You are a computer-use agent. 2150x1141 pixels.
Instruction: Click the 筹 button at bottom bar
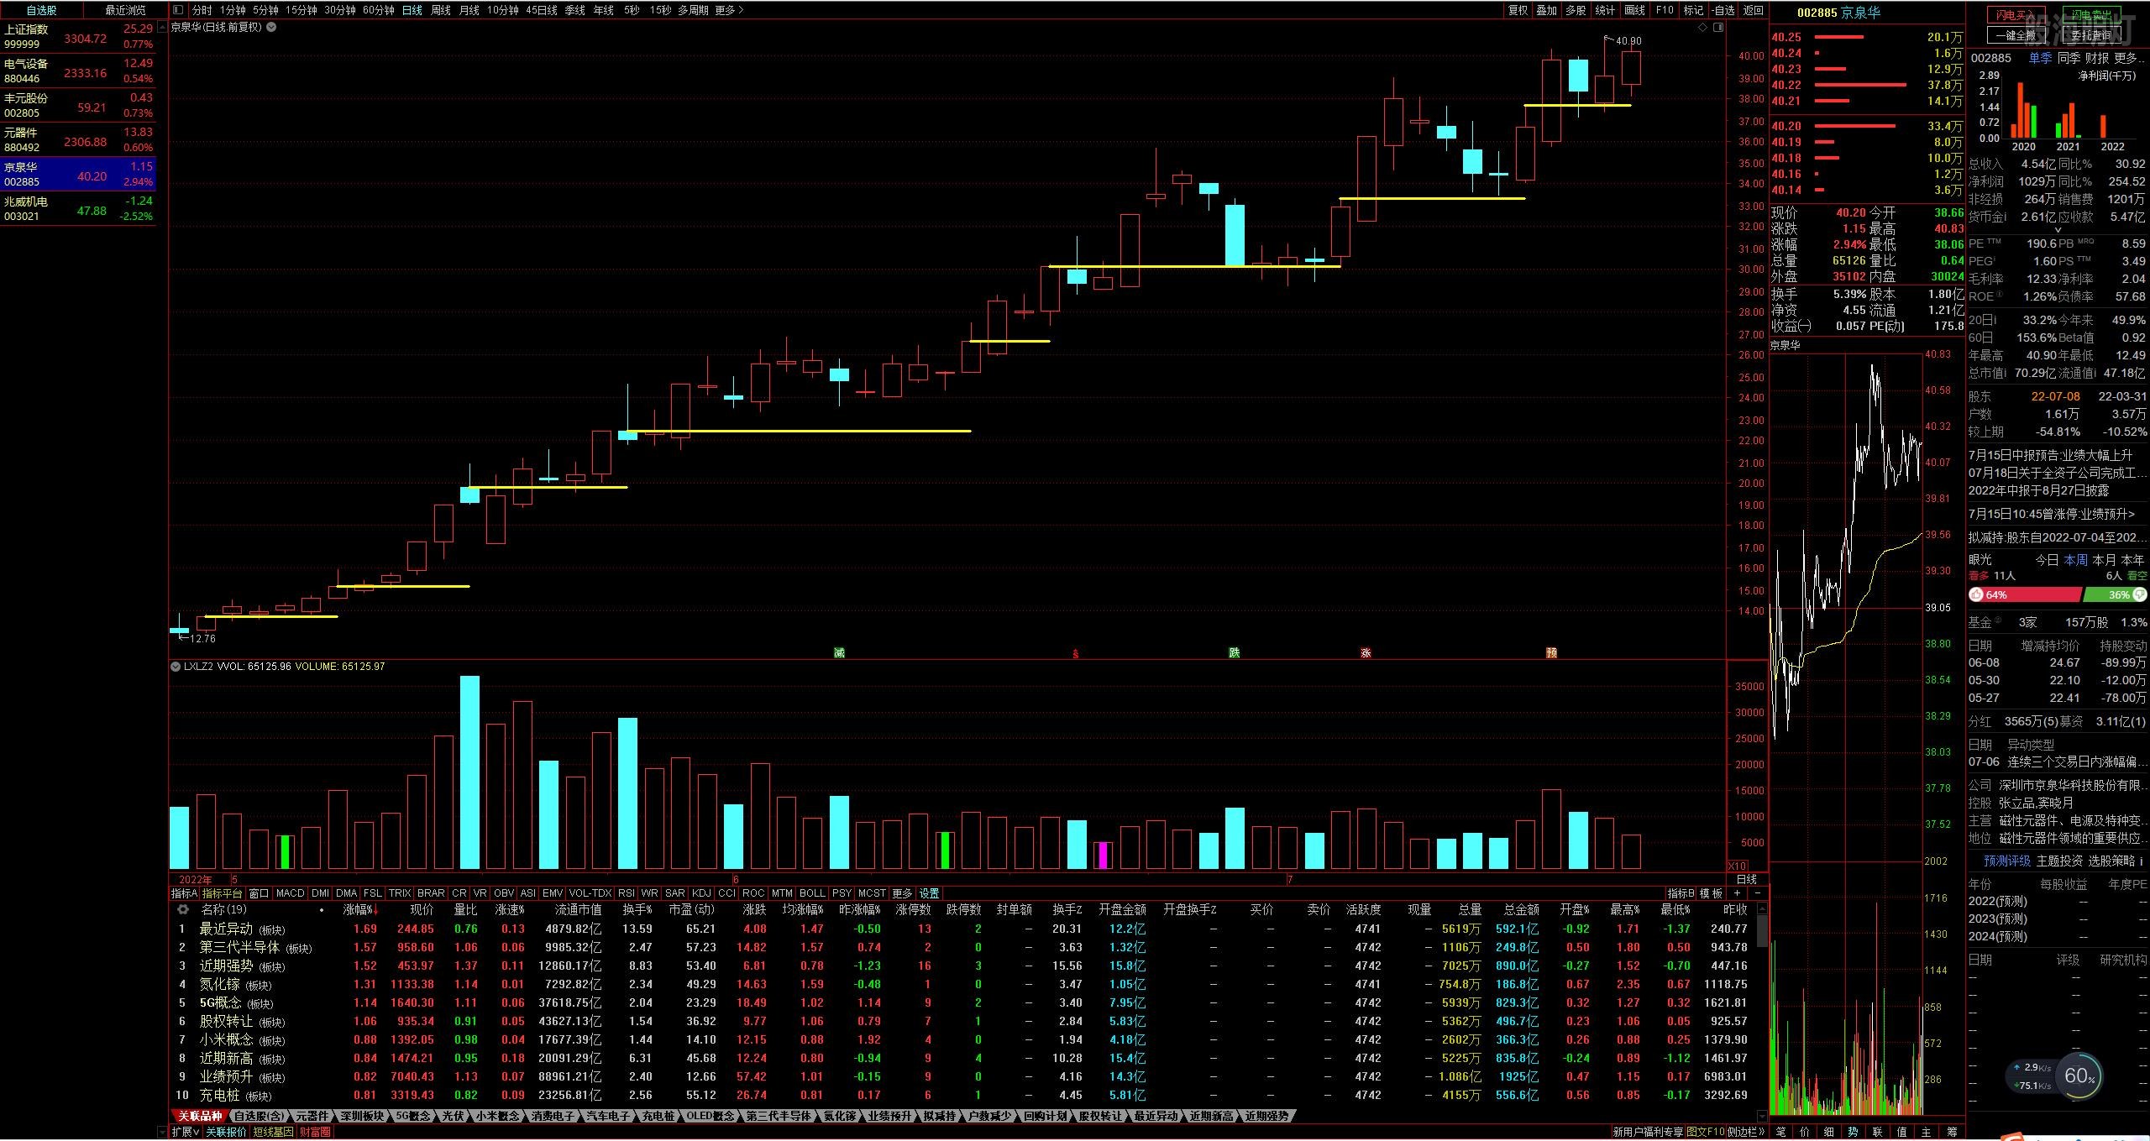(x=1952, y=1132)
